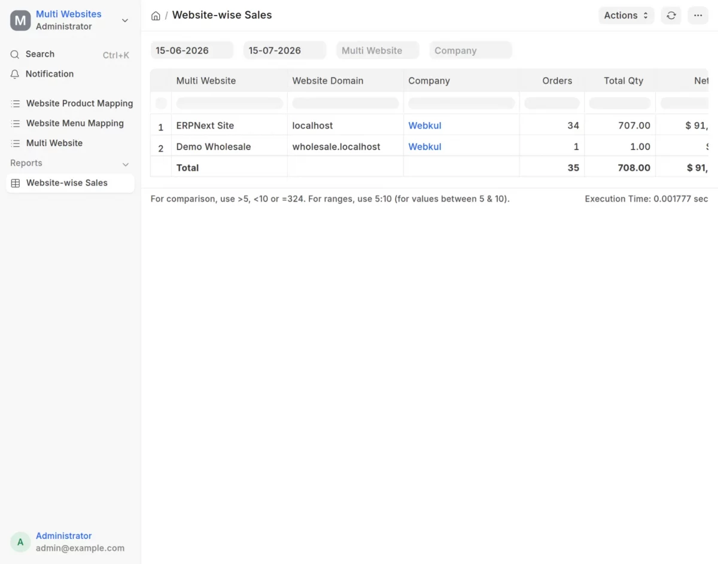Click the Total row label

click(x=187, y=167)
